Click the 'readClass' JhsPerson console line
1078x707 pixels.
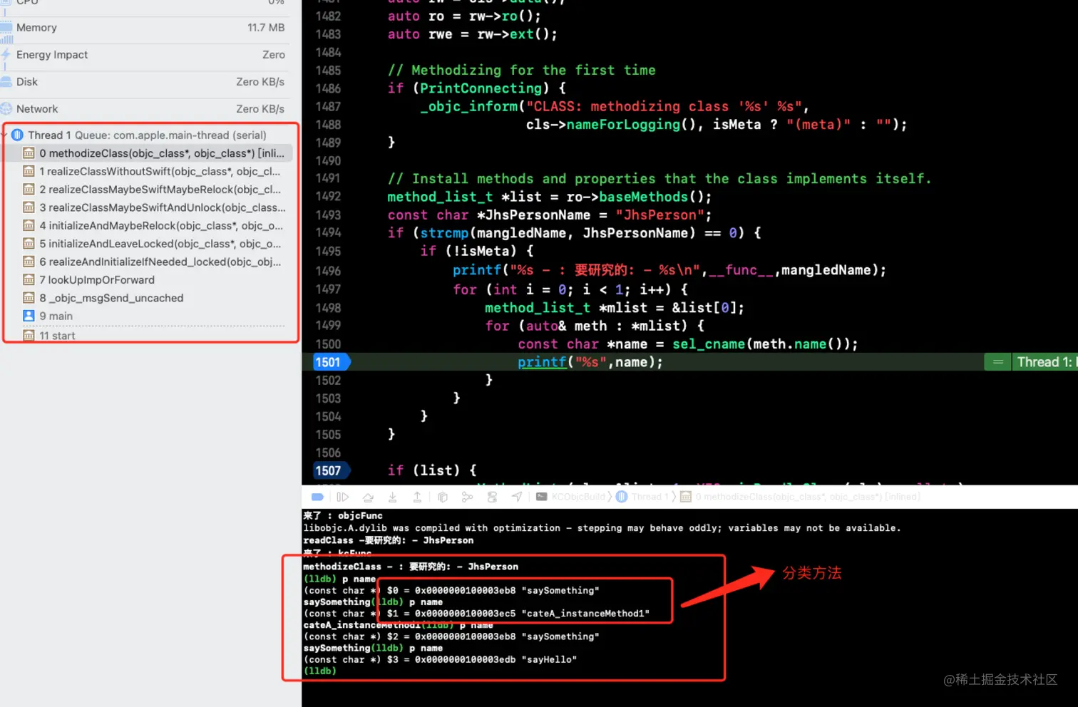[x=388, y=540]
